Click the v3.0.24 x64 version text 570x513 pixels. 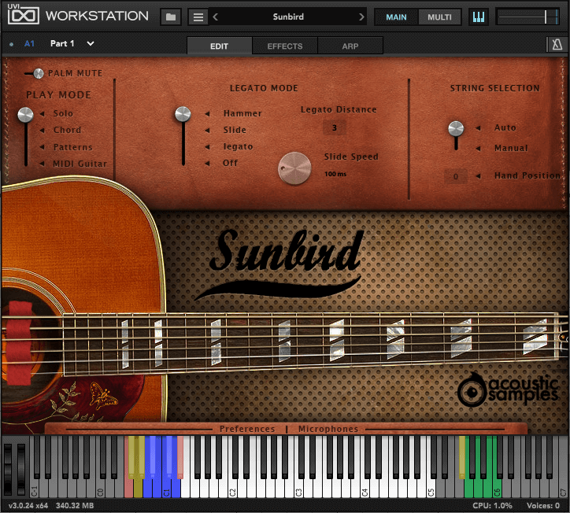pos(28,506)
